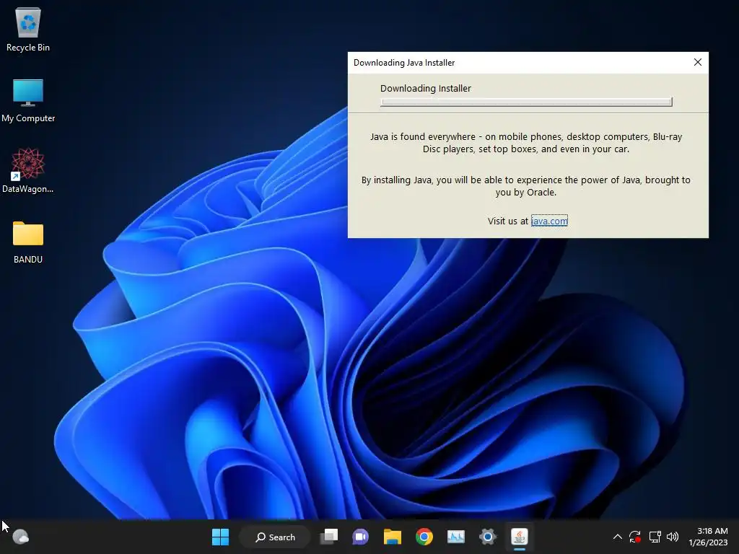The width and height of the screenshot is (739, 554).
Task: Click the Downloading Installer progress bar
Action: (x=526, y=102)
